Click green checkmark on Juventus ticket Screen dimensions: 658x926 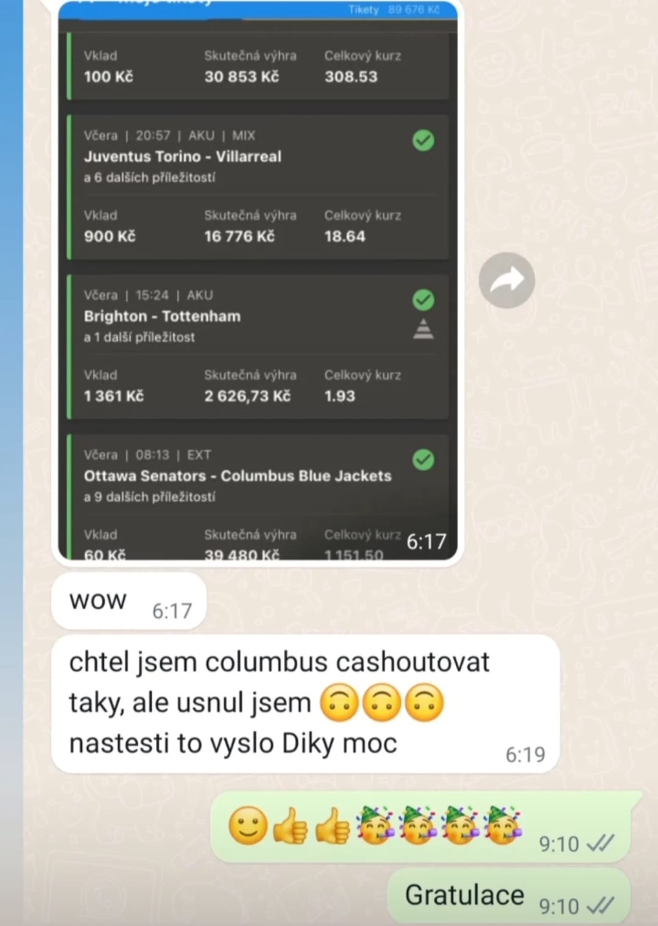[423, 140]
